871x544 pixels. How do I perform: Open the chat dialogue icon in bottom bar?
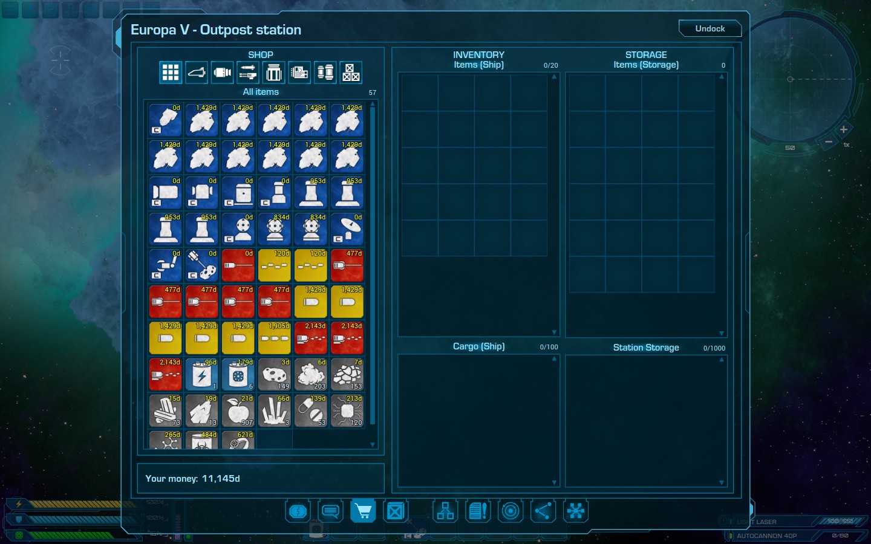point(330,512)
